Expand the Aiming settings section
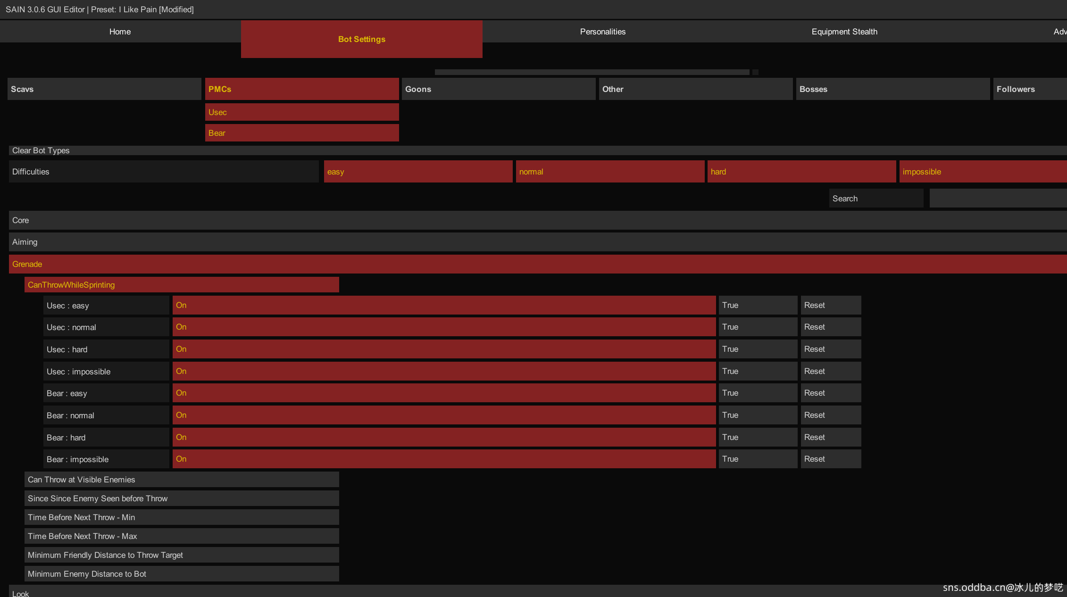The image size is (1067, 597). pyautogui.click(x=537, y=242)
